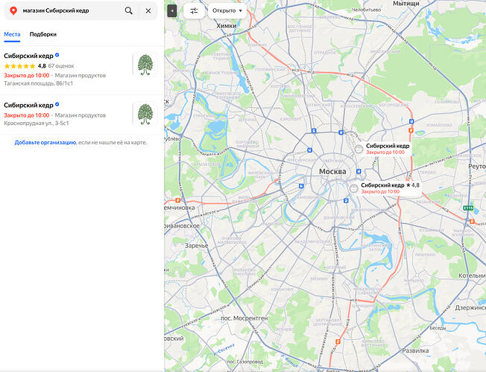Switch to the "Подборки" tab

43,34
